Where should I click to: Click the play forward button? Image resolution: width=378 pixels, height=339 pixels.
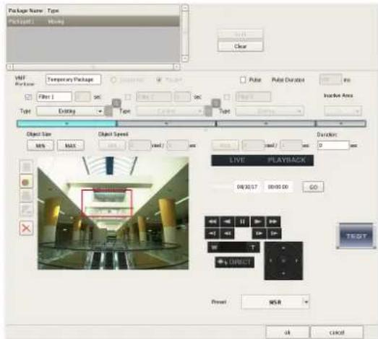coord(257,221)
